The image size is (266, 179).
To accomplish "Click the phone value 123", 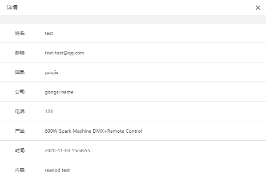I will coord(48,111).
